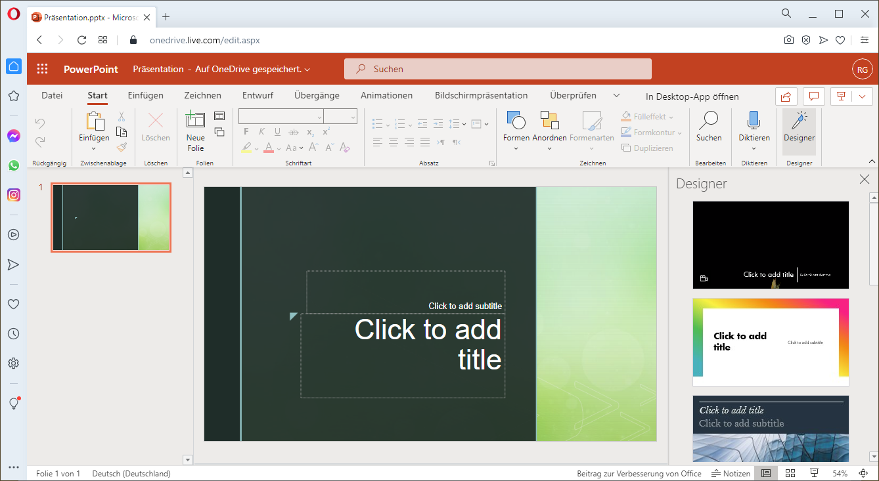Image resolution: width=879 pixels, height=481 pixels.
Task: Click the Undo arrow icon
Action: click(40, 123)
